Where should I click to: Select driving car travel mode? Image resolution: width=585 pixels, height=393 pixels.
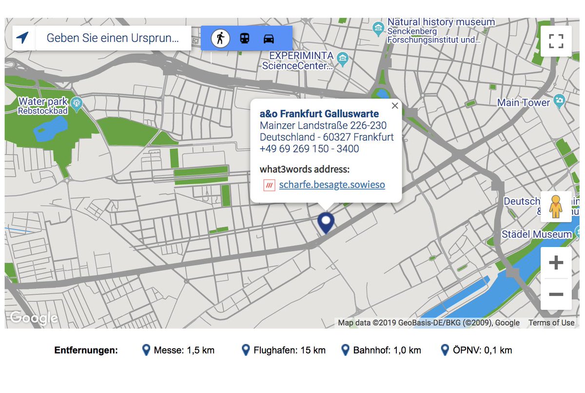pos(269,38)
